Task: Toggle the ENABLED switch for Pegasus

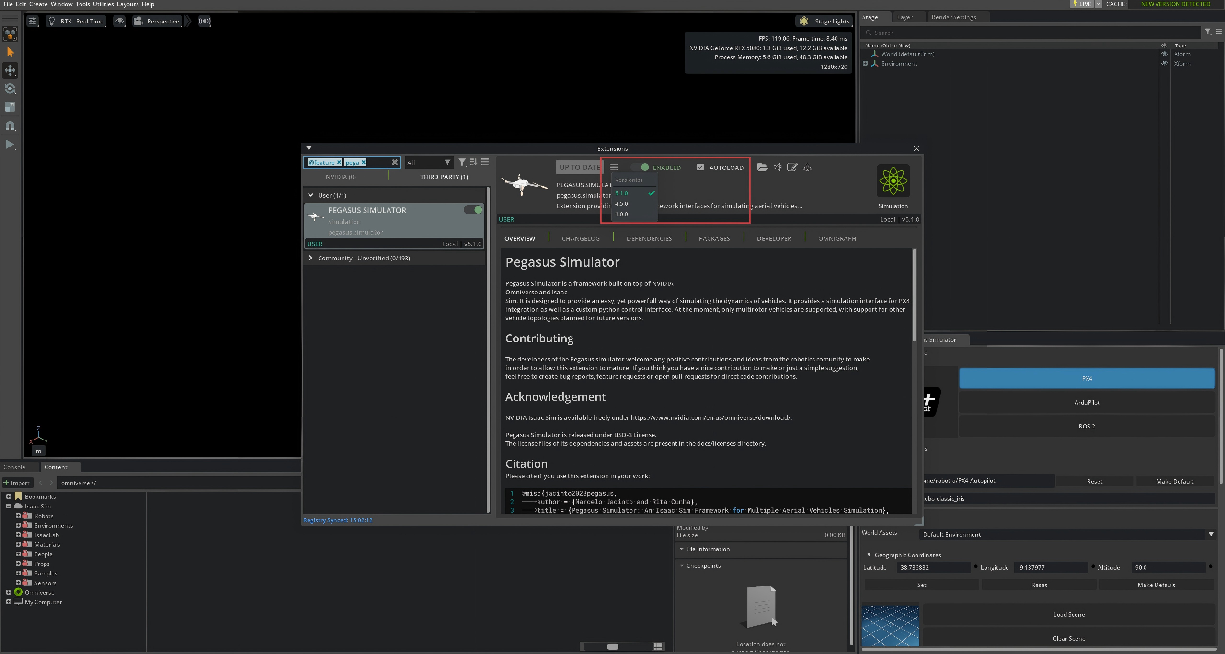Action: 640,167
